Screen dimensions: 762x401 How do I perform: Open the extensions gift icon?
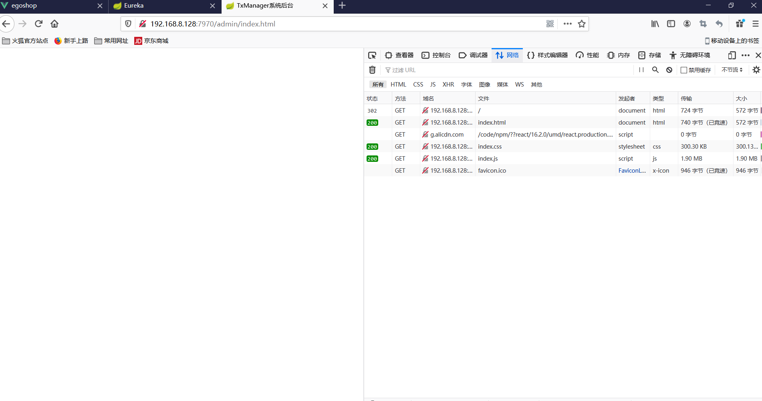(x=740, y=24)
